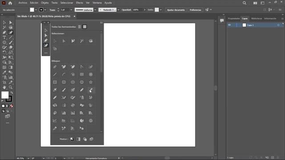Close the Sin título-1 document tab
Image resolution: width=285 pixels, height=160 pixels.
(x=74, y=16)
